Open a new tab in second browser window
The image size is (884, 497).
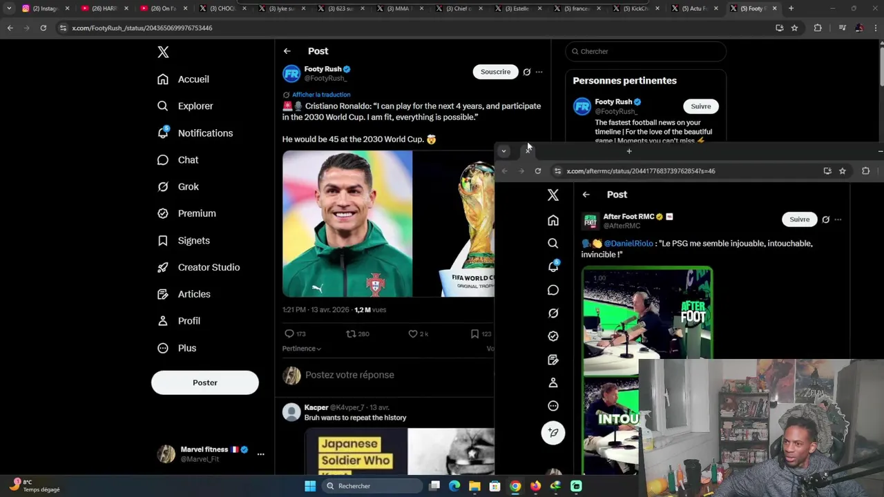pyautogui.click(x=629, y=150)
